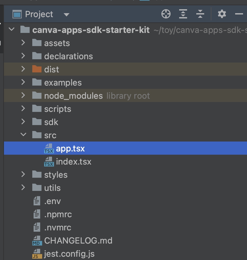Expand the utils folder chevron
This screenshot has width=247, height=260.
click(23, 188)
